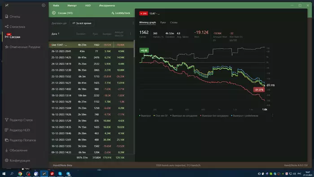This screenshot has height=177, width=314.
Task: Switch to the Руки tab
Action: 163,22
